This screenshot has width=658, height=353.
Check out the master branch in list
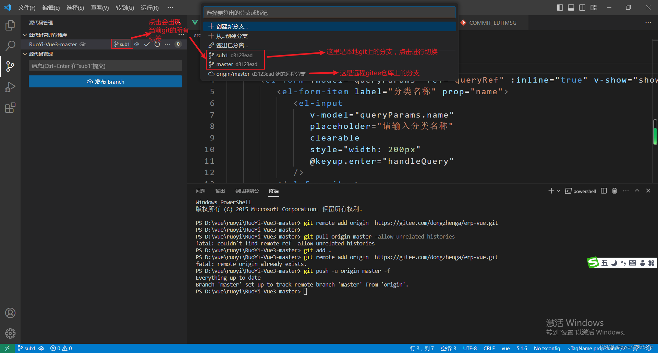click(x=329, y=64)
